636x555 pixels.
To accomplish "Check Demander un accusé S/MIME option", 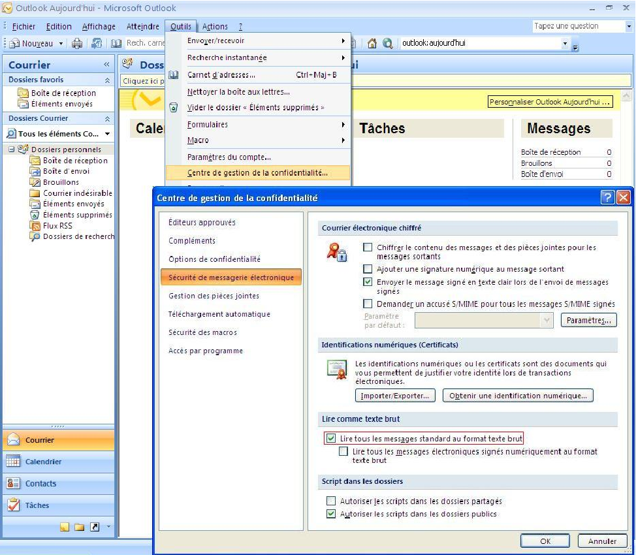I will 368,304.
